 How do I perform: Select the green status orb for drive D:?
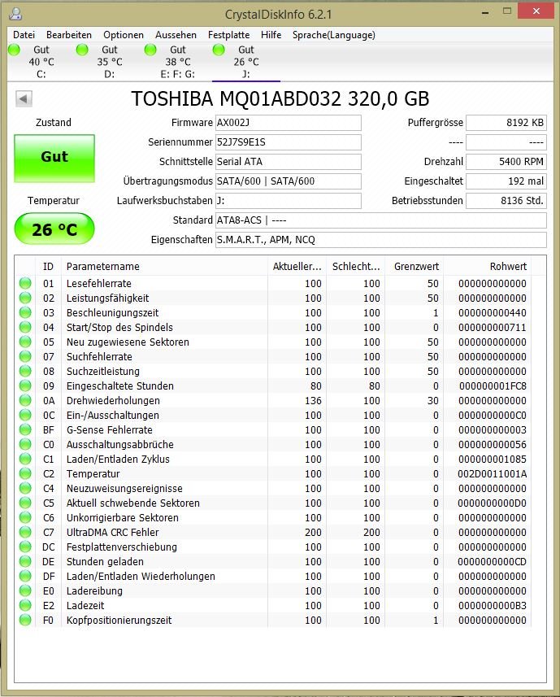point(83,50)
